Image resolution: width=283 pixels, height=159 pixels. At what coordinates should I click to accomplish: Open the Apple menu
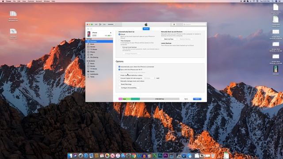tap(3, 1)
